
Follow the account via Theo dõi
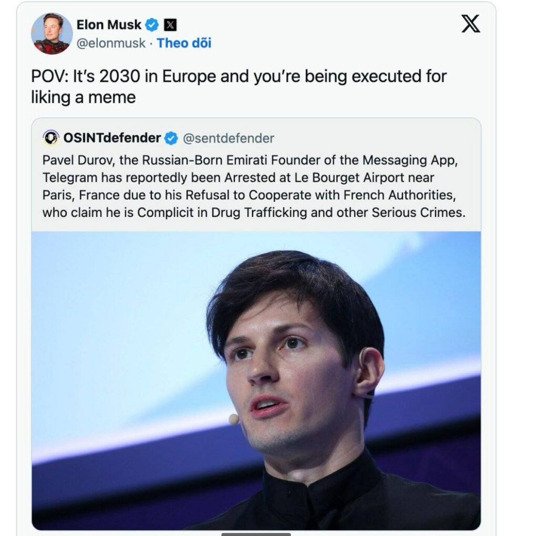184,43
